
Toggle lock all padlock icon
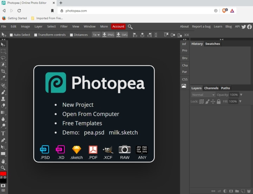click(x=219, y=101)
